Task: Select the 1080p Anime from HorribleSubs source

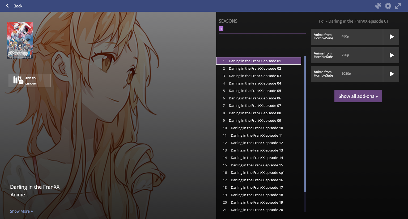Action: point(347,74)
